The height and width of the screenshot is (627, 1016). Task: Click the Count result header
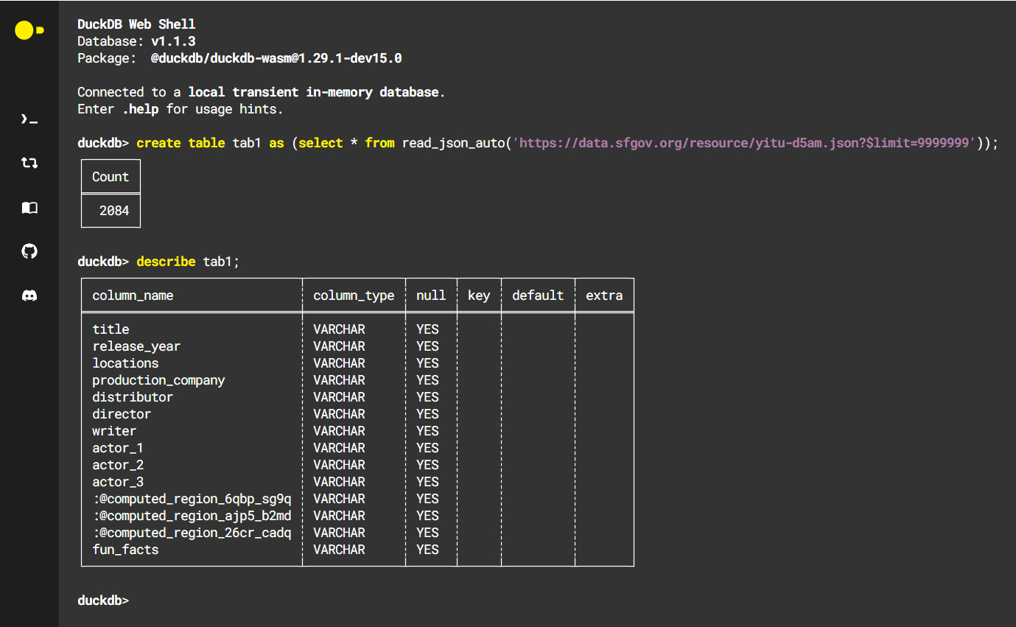tap(111, 177)
